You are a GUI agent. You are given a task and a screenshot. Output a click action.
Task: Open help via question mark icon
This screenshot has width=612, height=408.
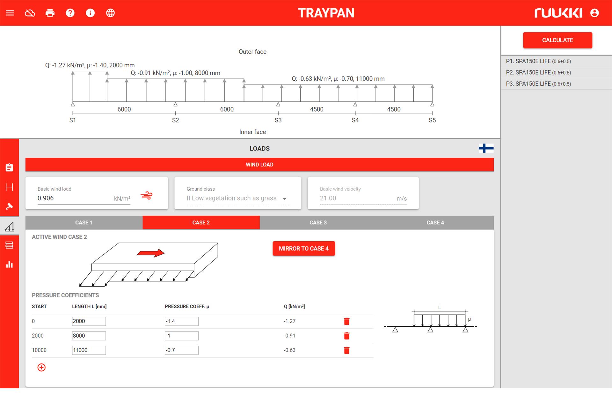point(70,13)
